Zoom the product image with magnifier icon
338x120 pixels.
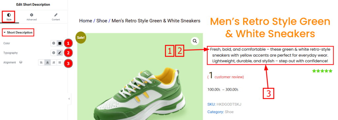195,41
